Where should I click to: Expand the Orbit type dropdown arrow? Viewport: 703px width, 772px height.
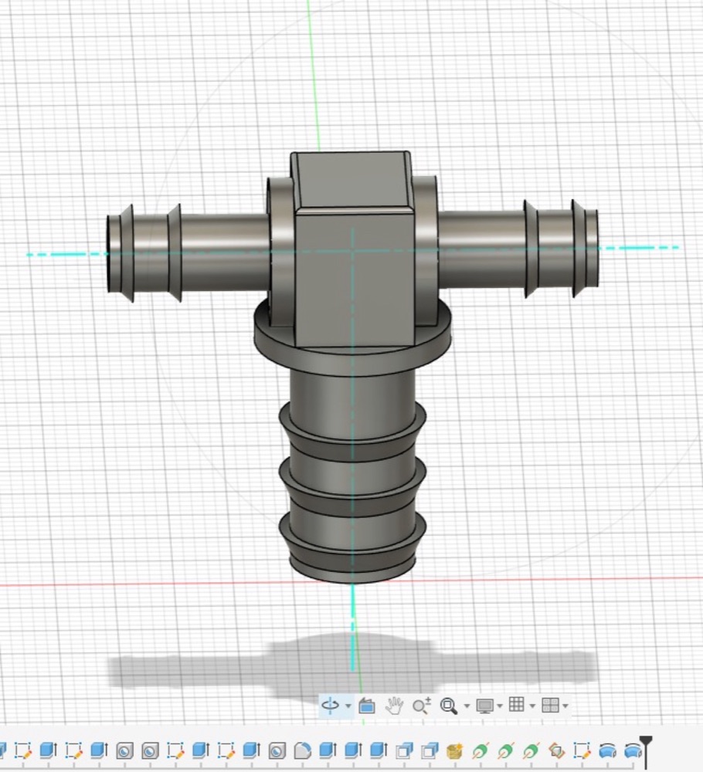[x=348, y=706]
